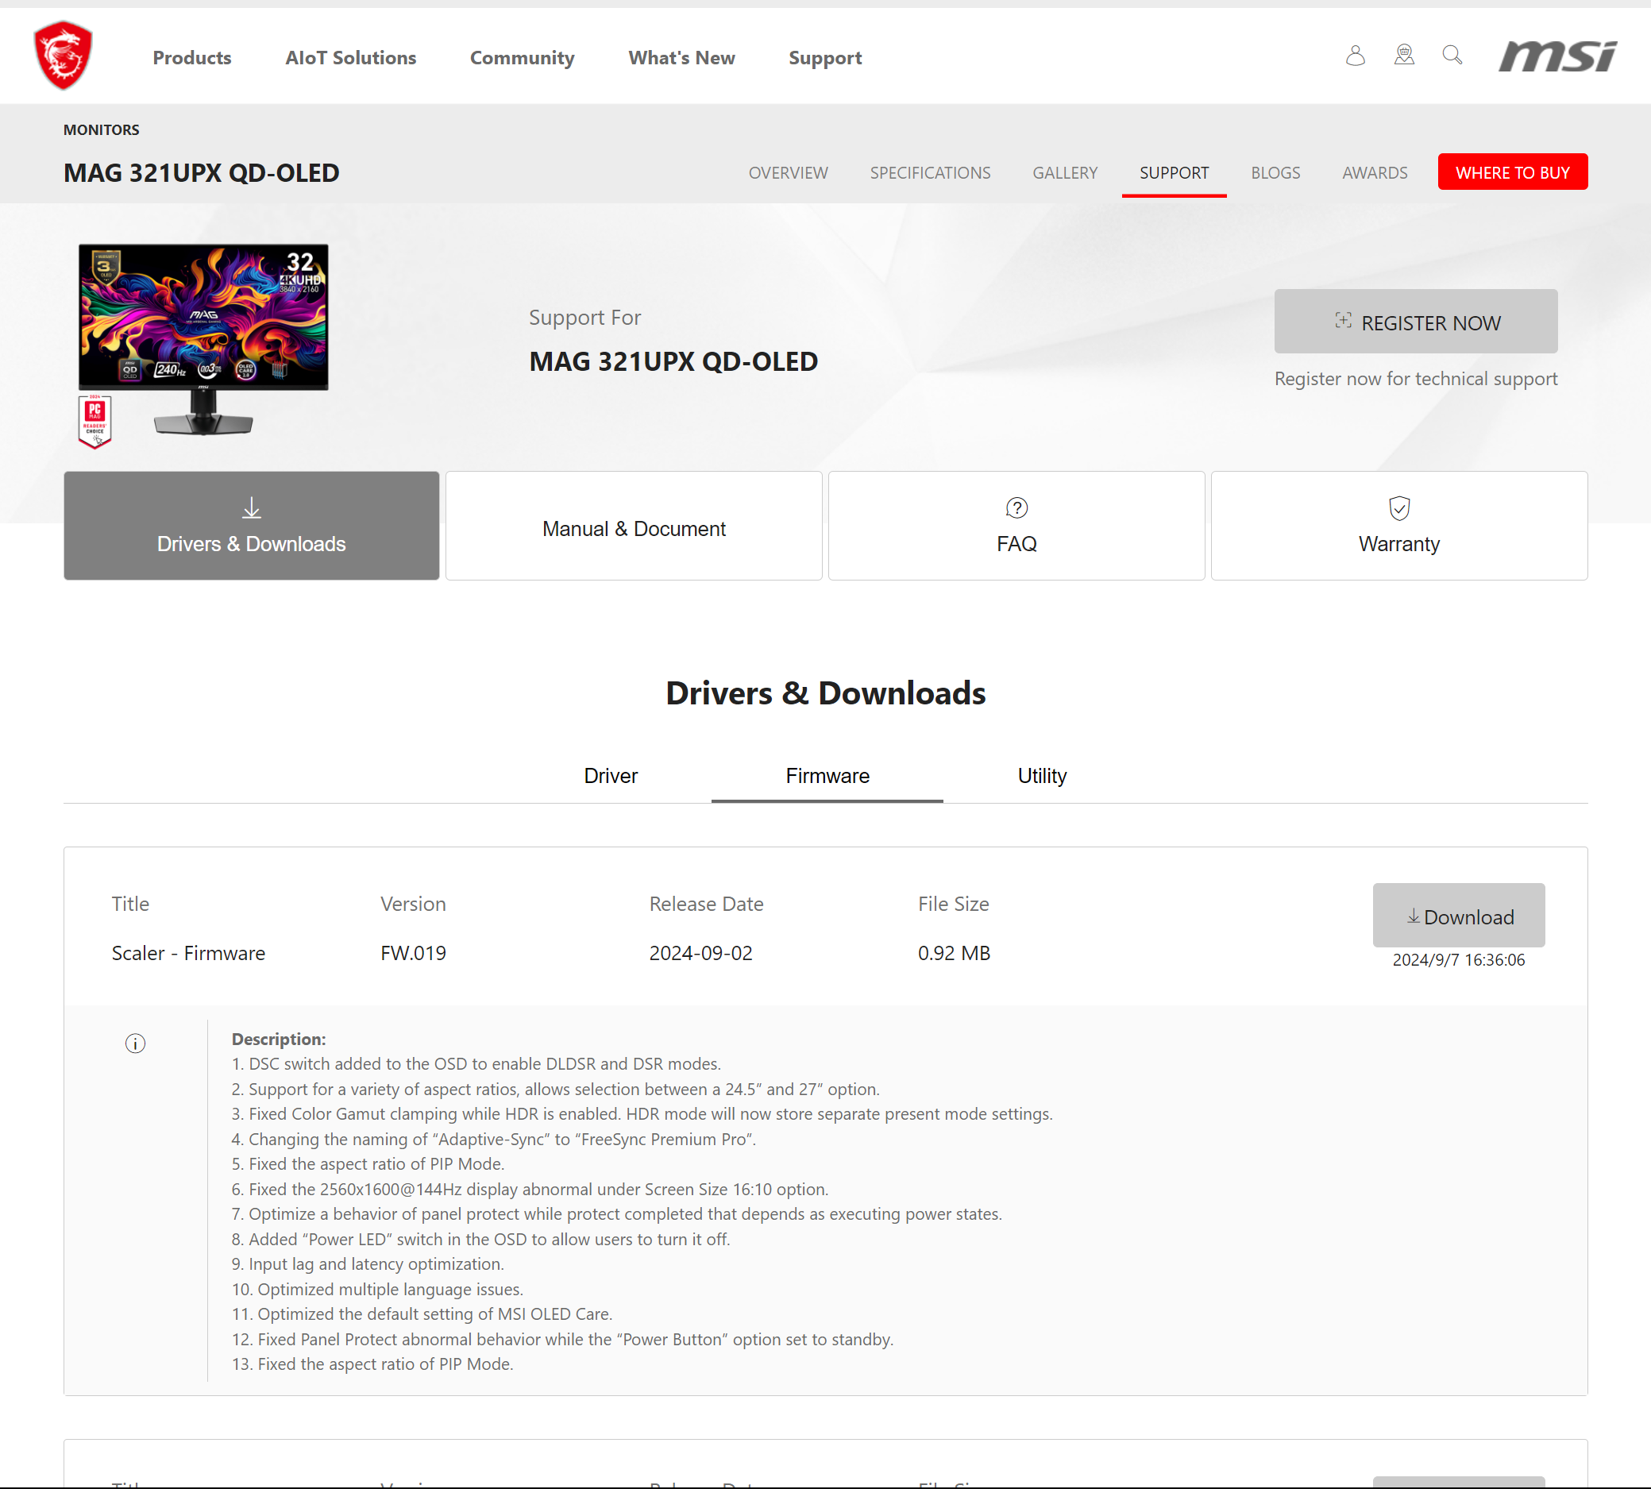Viewport: 1651px width, 1489px height.
Task: Go to the OVERVIEW tab
Action: (x=788, y=172)
